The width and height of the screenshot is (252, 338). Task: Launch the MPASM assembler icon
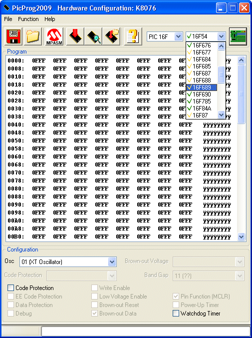coord(54,36)
